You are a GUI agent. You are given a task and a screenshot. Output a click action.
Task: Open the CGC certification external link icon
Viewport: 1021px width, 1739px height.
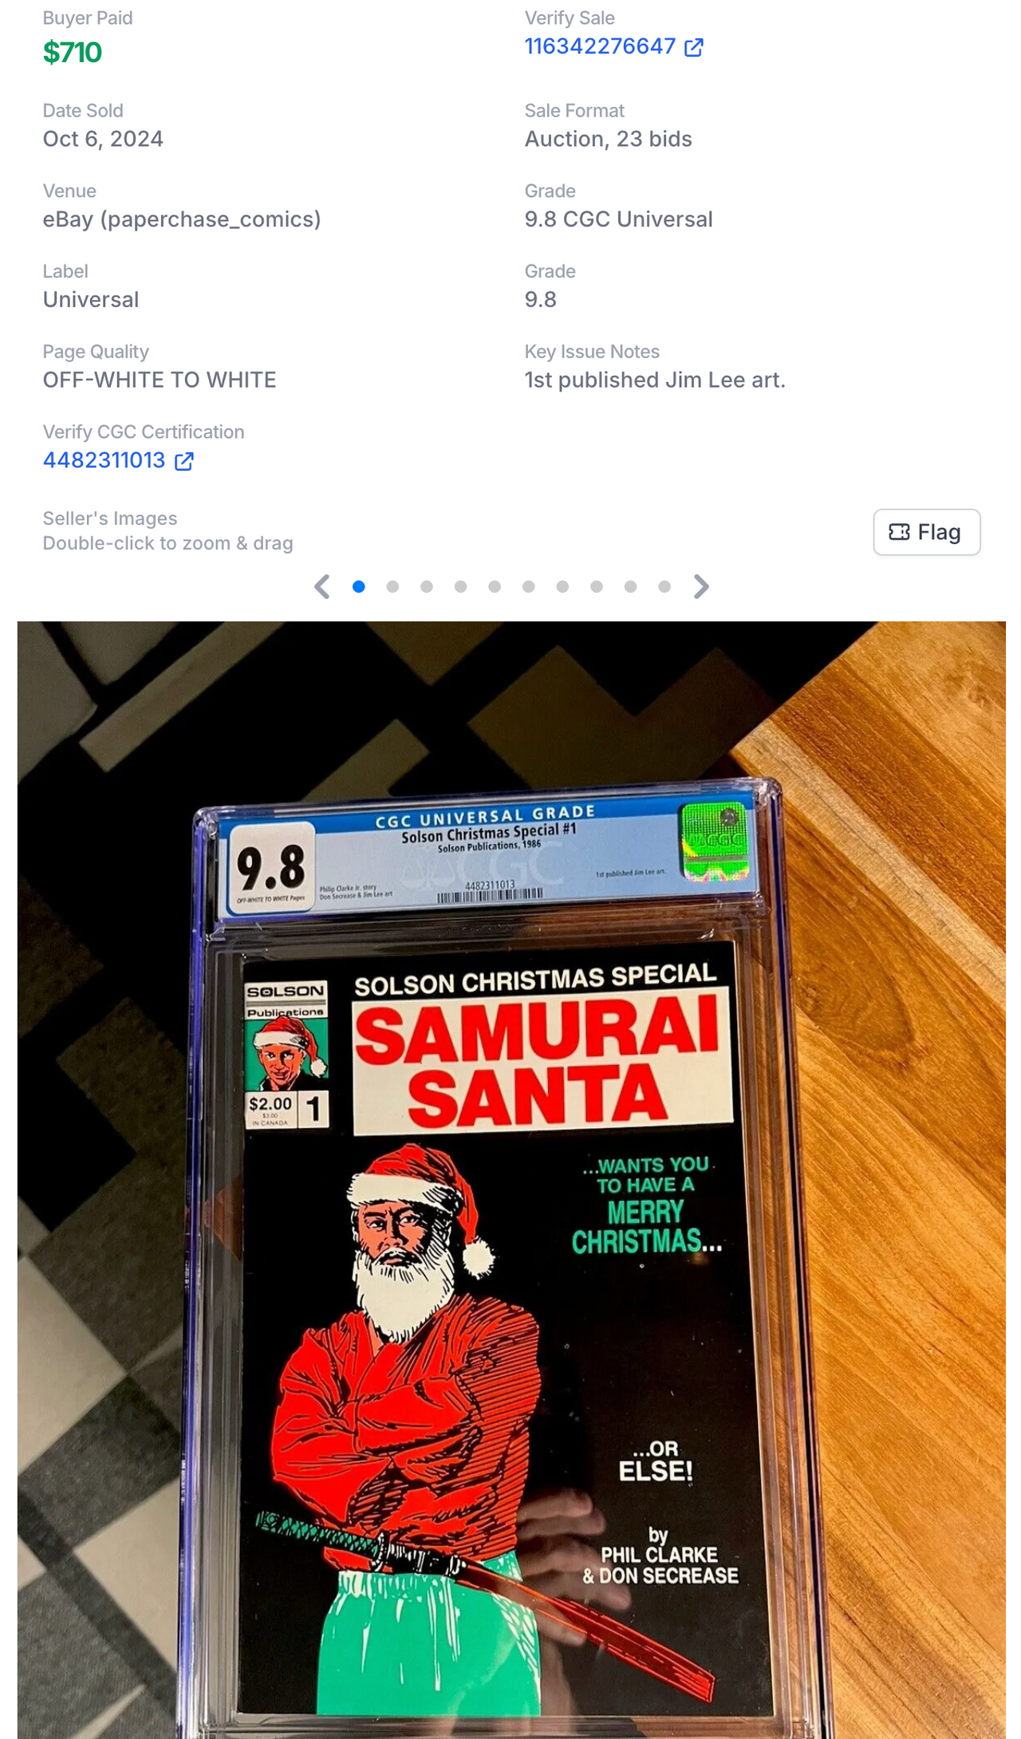(x=183, y=461)
